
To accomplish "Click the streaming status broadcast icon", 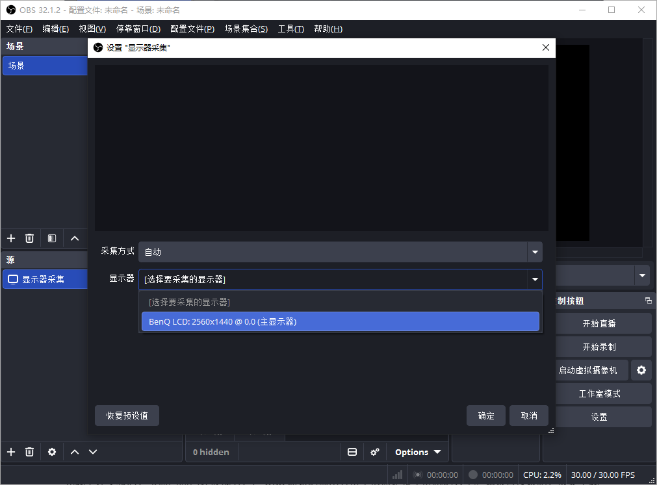I will pos(418,475).
